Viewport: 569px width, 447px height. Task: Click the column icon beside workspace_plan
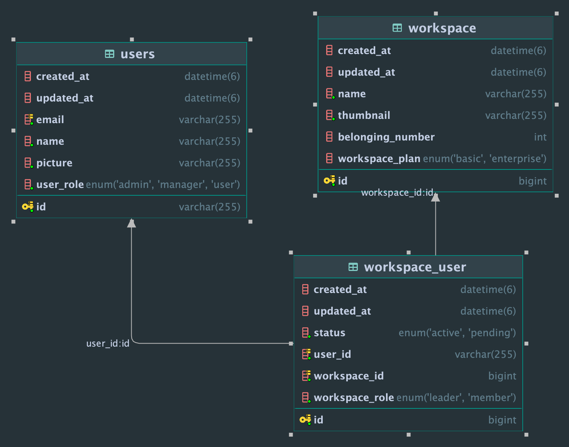click(x=329, y=158)
